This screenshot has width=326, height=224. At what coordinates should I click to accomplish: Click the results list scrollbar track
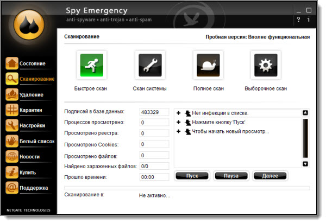pyautogui.click(x=305, y=138)
